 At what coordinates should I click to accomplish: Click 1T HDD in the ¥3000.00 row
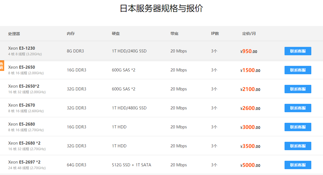tap(119, 127)
